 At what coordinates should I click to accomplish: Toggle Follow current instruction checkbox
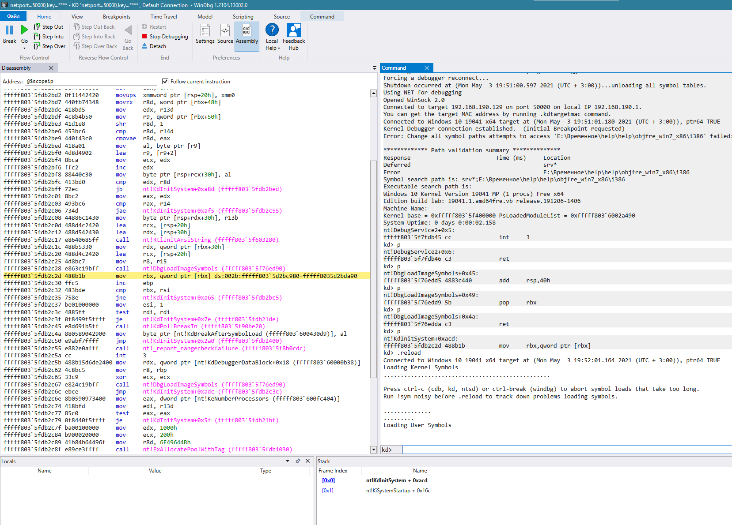(165, 82)
